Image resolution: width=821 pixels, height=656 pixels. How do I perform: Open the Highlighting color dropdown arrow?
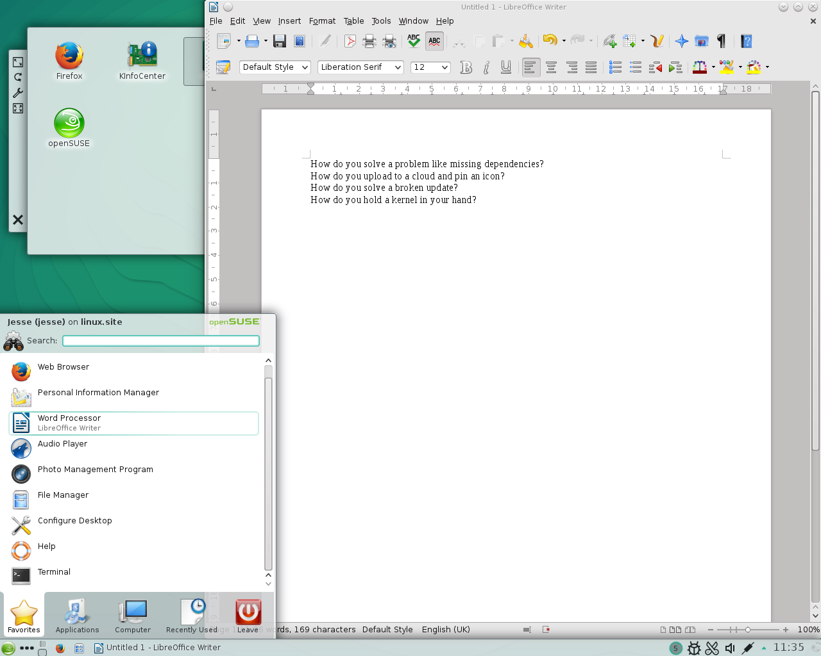pos(740,67)
